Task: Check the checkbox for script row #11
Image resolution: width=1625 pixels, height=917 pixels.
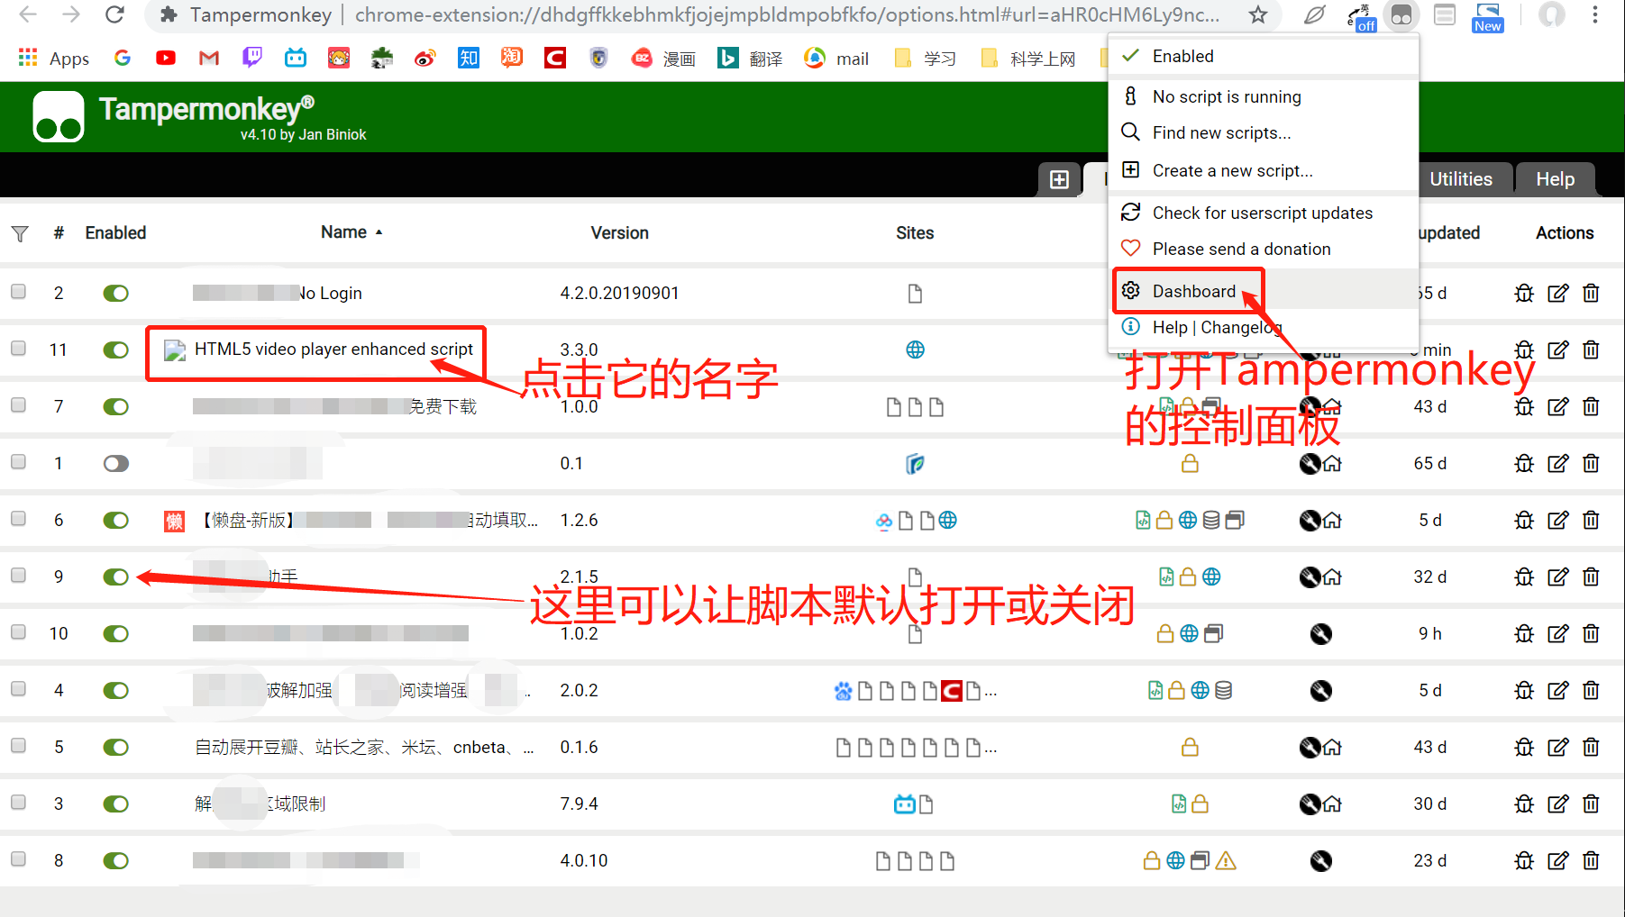Action: pyautogui.click(x=18, y=350)
